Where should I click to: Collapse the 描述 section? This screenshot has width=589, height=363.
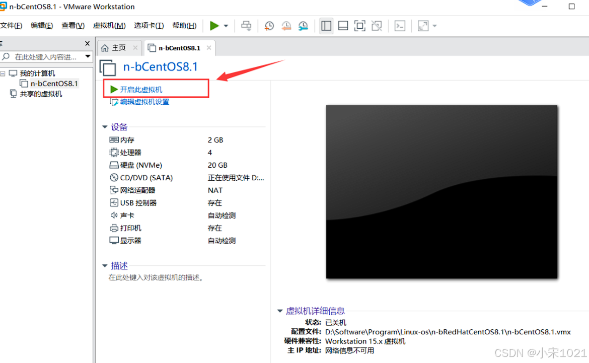105,266
